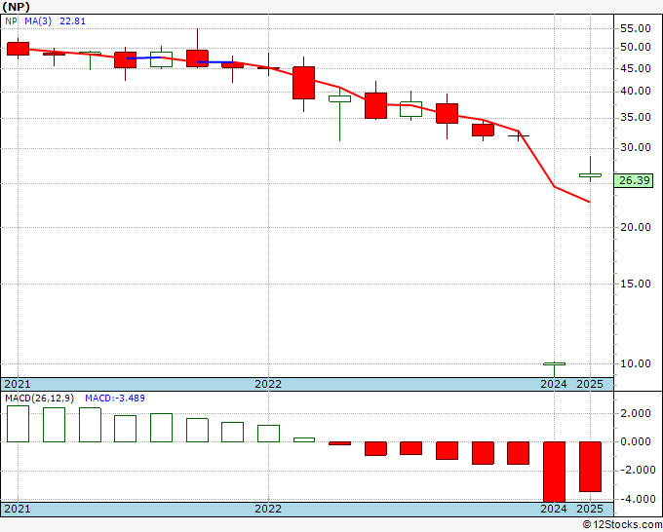This screenshot has height=532, width=663.
Task: Click the tallest red MACD bar at 2024
Action: tap(555, 472)
